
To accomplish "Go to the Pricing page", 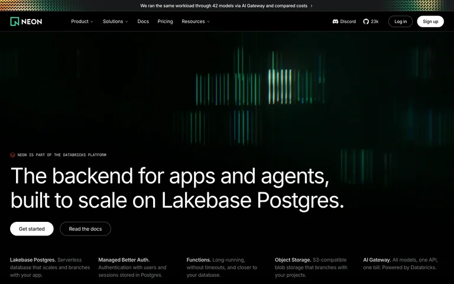I will click(165, 21).
